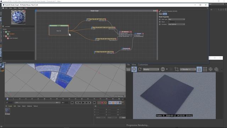Click the node search field

(19, 26)
